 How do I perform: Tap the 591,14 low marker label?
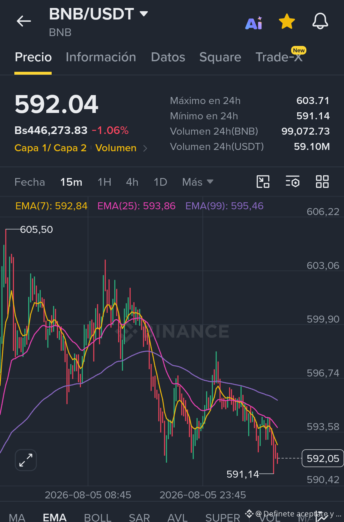pyautogui.click(x=243, y=474)
